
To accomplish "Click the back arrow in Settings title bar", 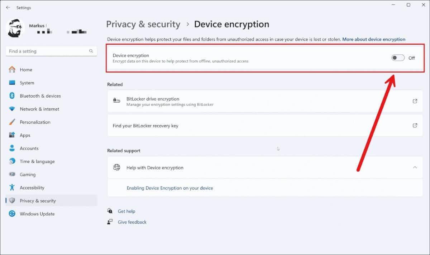I will pos(8,8).
